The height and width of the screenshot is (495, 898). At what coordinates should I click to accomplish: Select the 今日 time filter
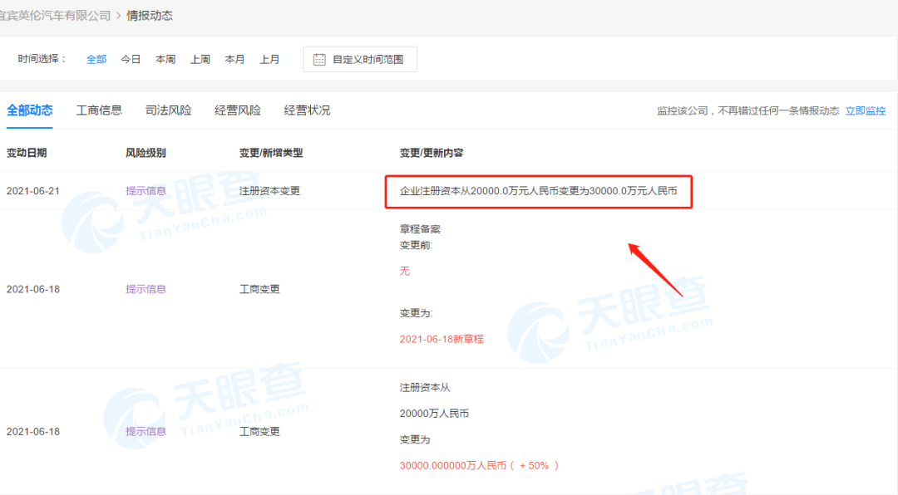131,58
